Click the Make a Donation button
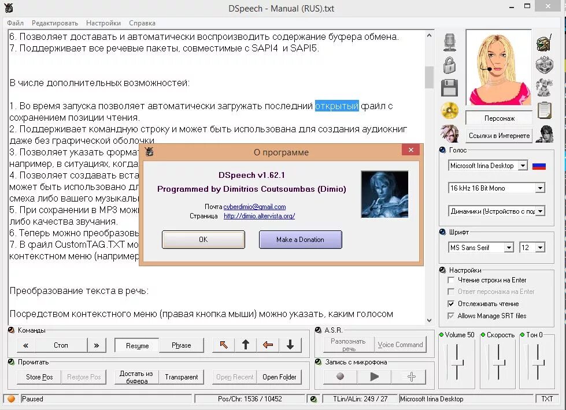This screenshot has width=566, height=410. (x=300, y=240)
